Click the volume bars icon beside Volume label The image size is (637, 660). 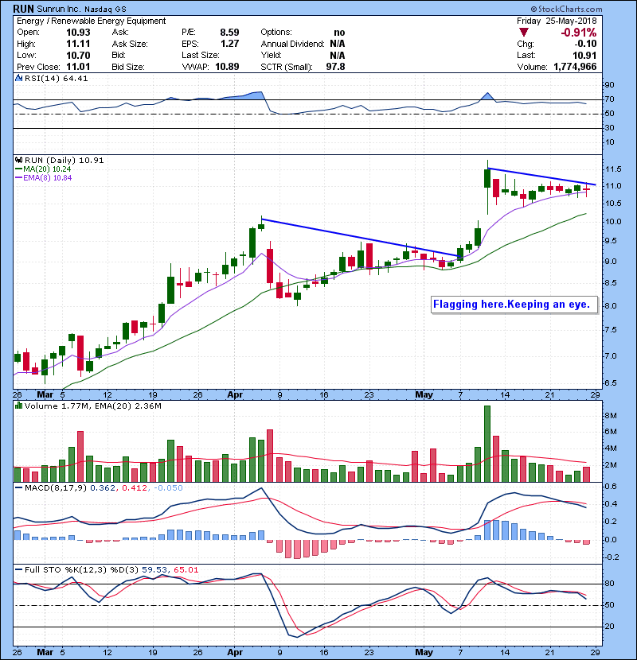pos(18,406)
